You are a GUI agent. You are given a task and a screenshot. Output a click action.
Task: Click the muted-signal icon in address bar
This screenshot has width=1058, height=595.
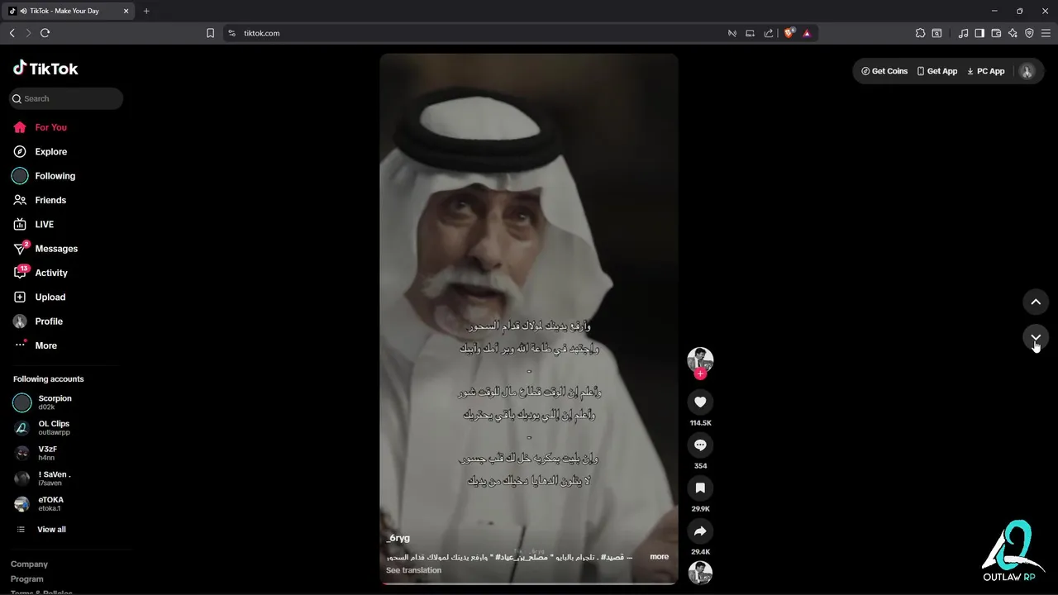(732, 33)
